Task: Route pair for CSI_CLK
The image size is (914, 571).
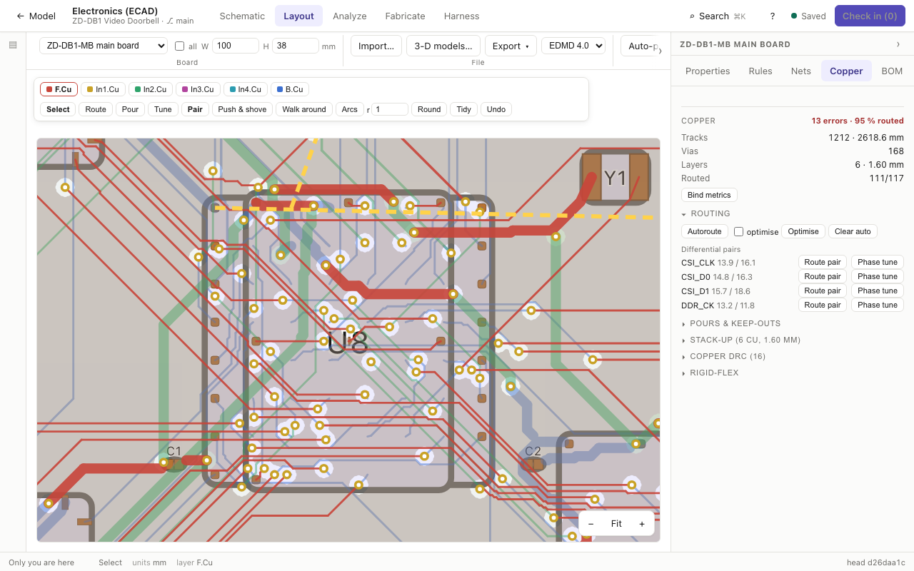Action: pos(823,262)
